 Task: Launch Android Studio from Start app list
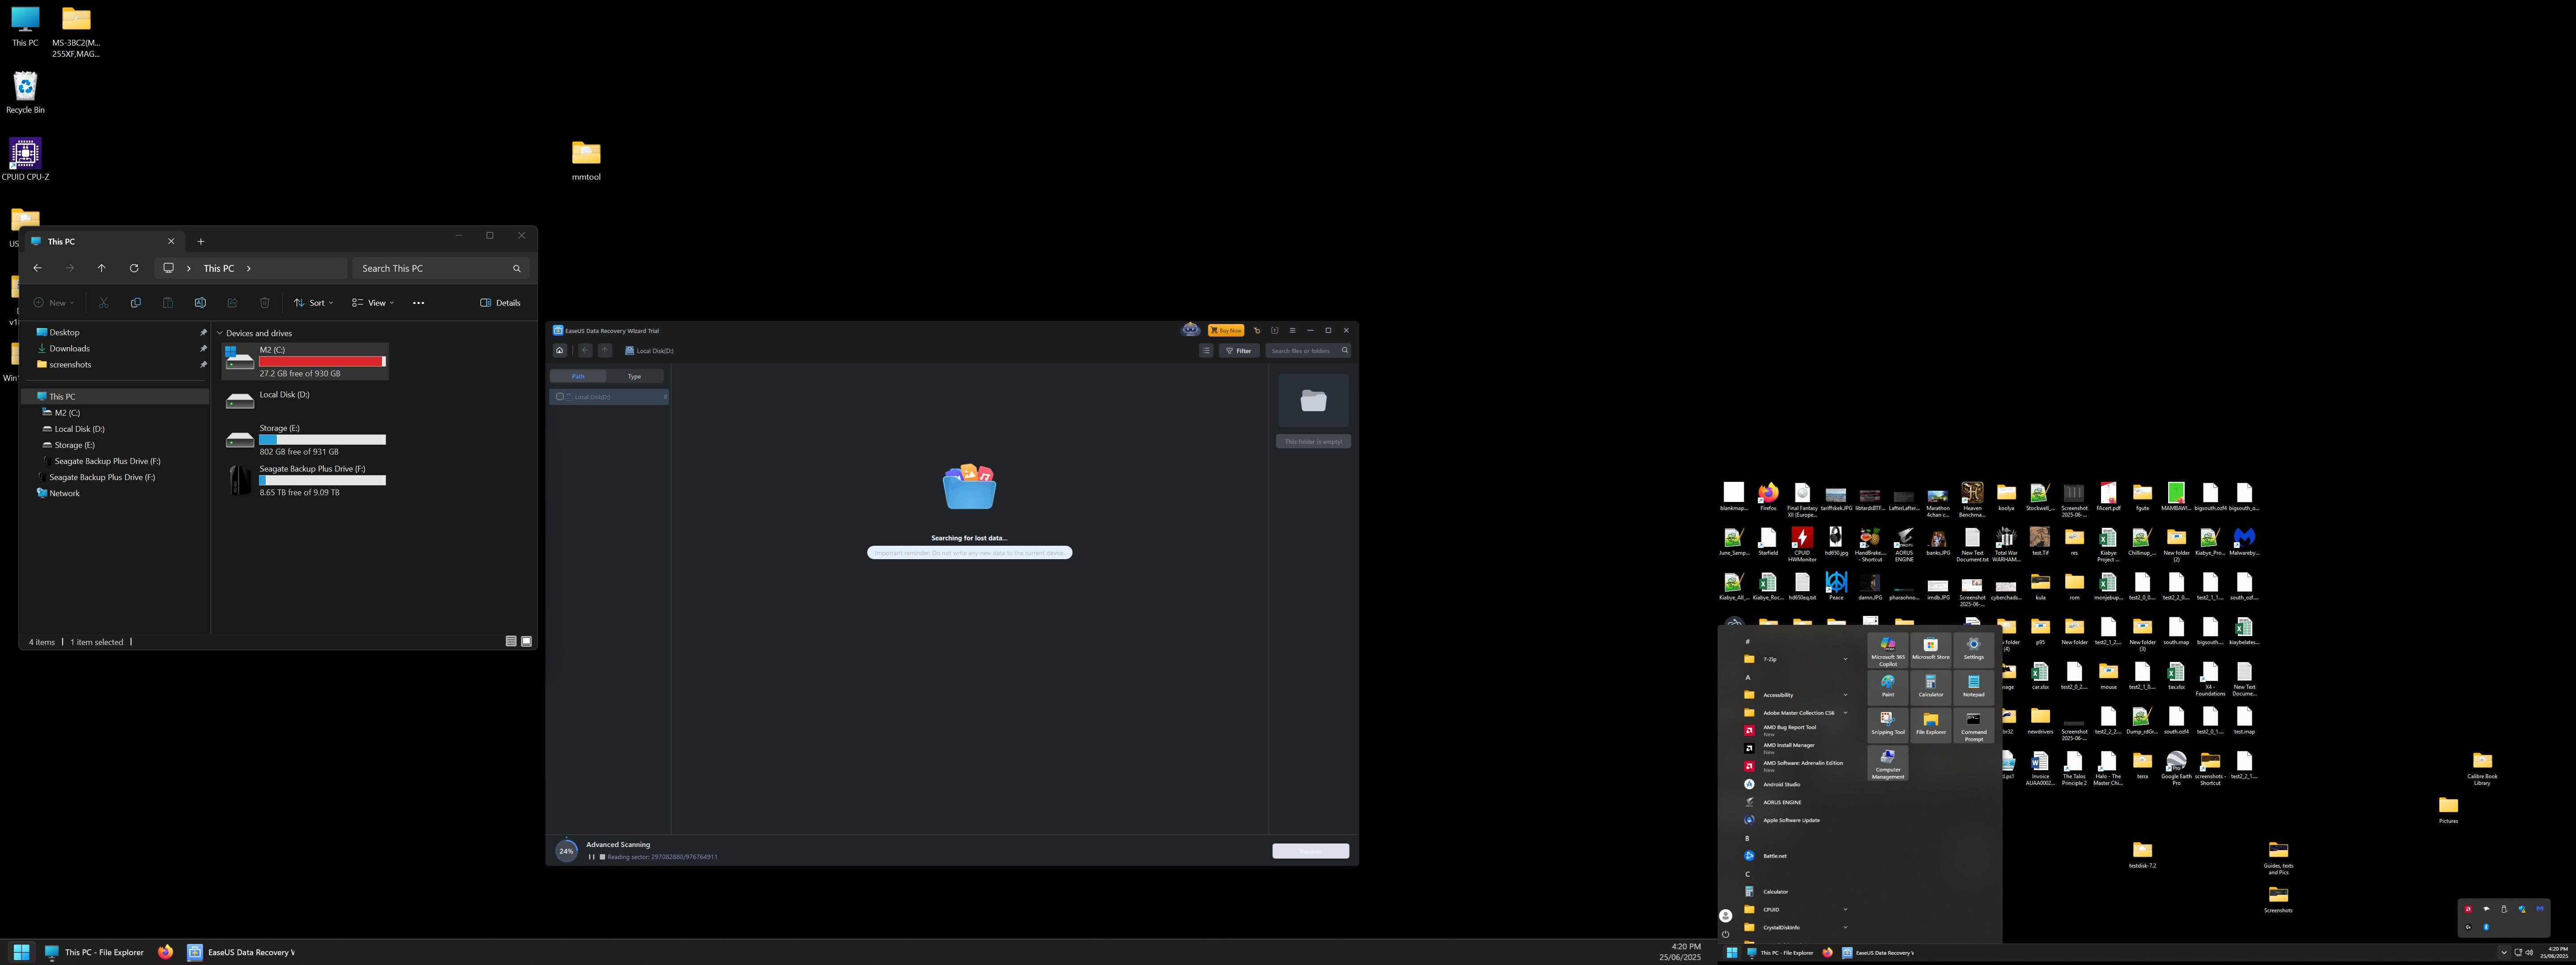point(1796,784)
